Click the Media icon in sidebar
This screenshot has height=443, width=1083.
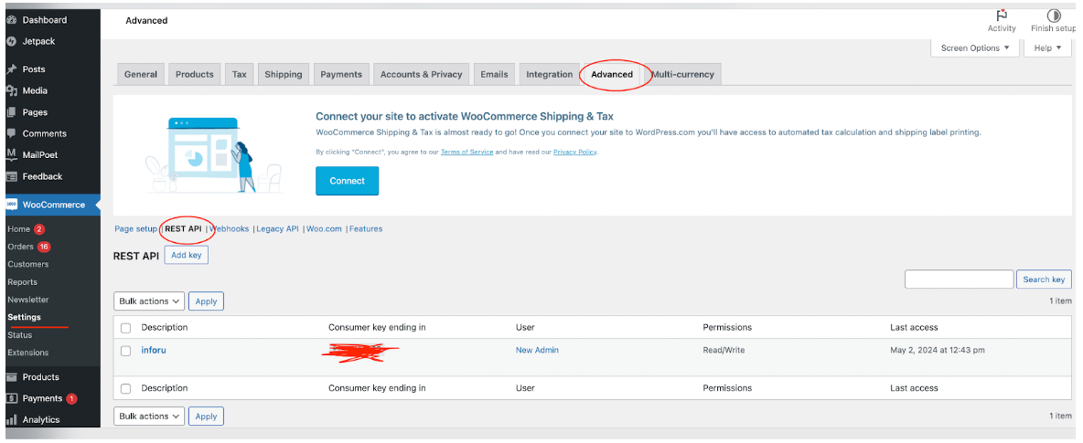[11, 90]
